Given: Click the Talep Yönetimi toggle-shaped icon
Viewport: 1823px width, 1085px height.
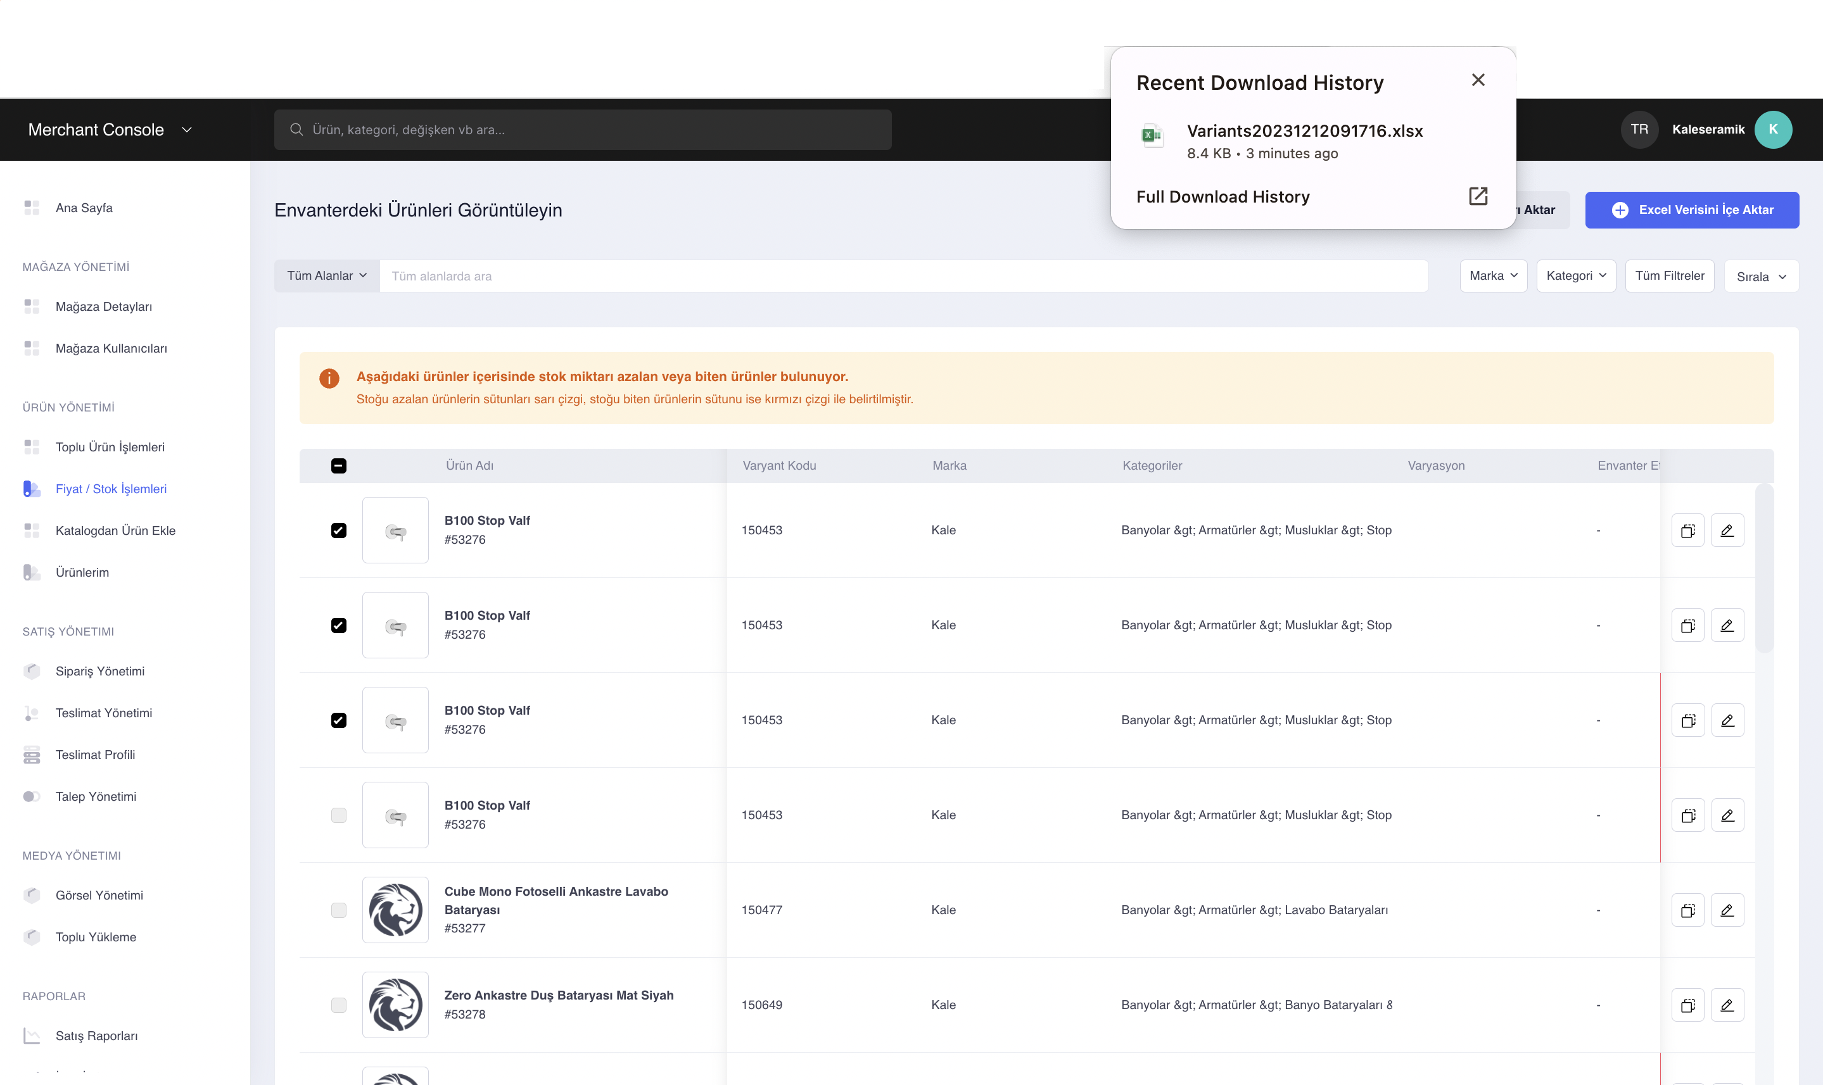Looking at the screenshot, I should point(32,796).
